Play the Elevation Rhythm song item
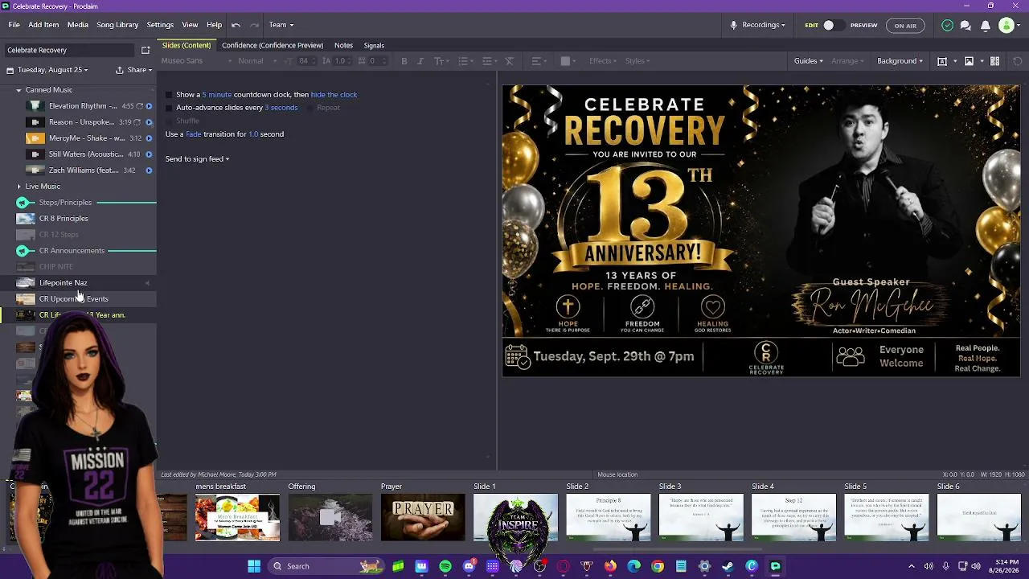This screenshot has height=579, width=1029. (x=149, y=106)
